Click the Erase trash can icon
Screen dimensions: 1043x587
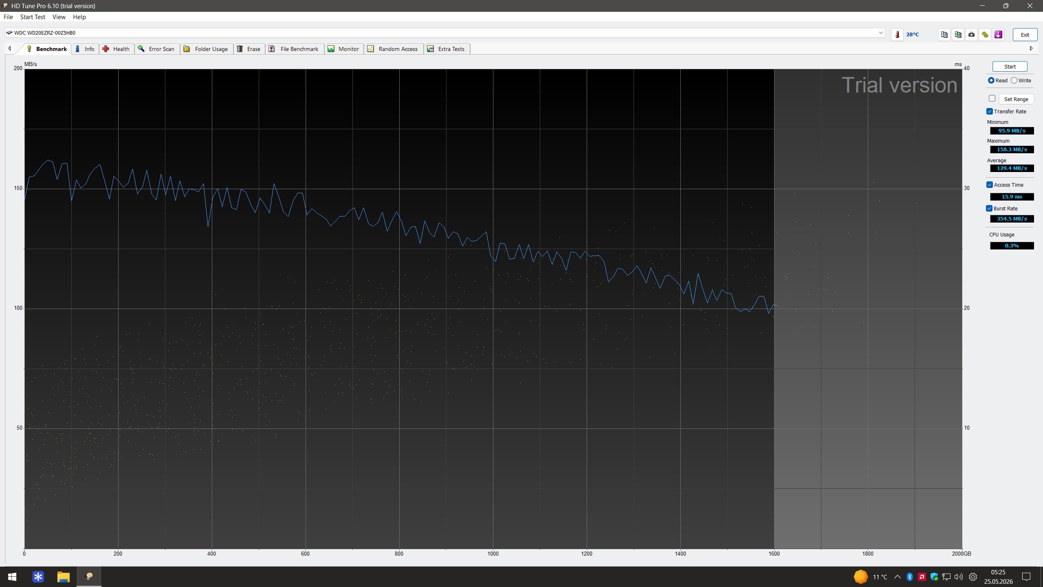(x=240, y=49)
